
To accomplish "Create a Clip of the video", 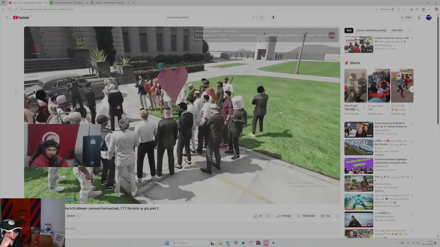I will (x=326, y=216).
